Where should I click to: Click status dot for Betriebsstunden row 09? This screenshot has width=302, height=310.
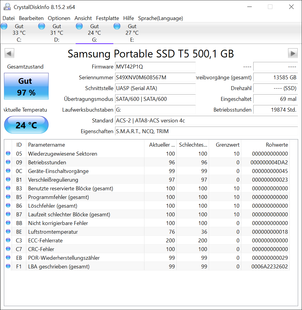[x=8, y=162]
